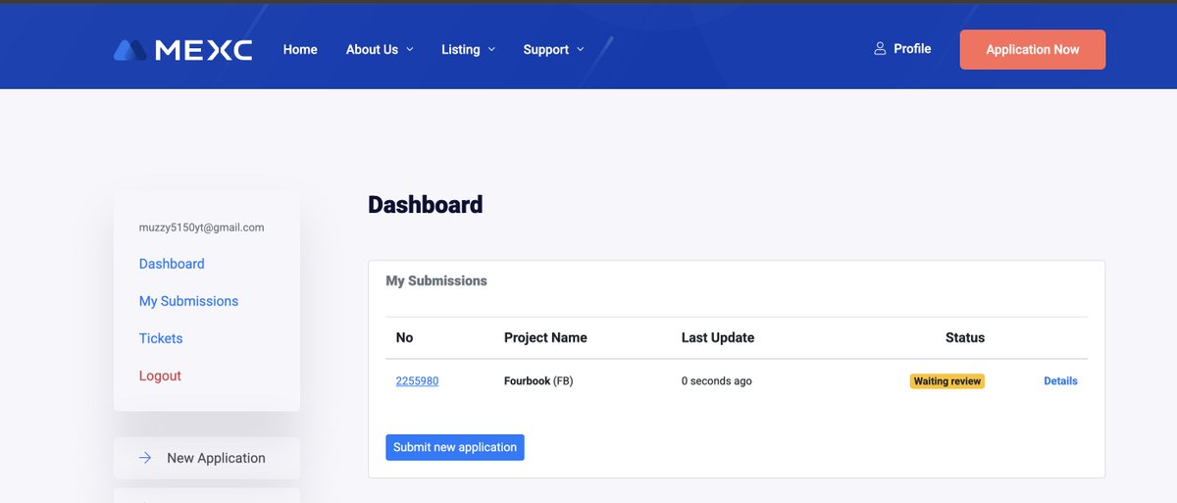Click the My Submissions panel title
The height and width of the screenshot is (503, 1177).
tap(436, 280)
